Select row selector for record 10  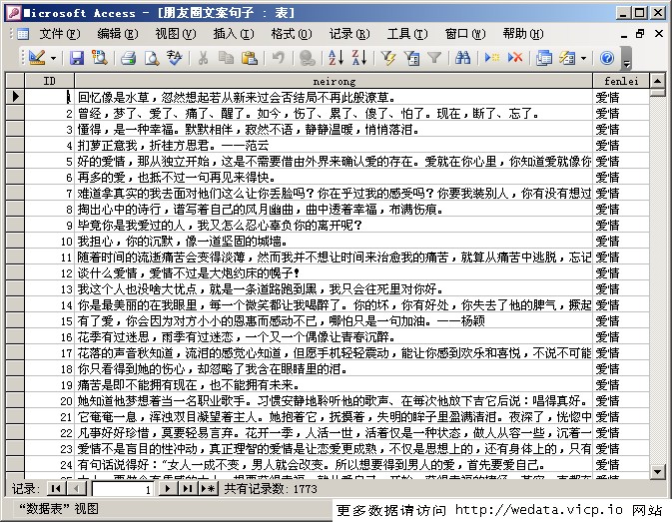(x=15, y=242)
